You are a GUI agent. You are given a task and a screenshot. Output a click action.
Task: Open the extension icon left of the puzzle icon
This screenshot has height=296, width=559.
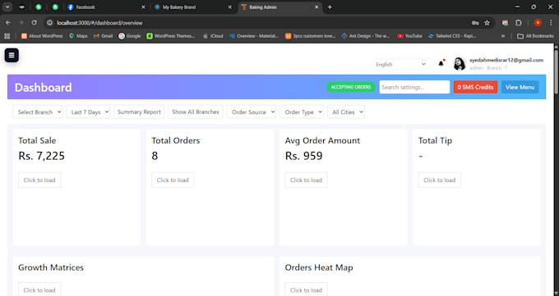tap(505, 22)
